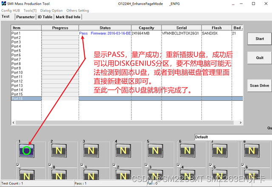Click 'Pass : 1' in status bar
The image size is (272, 187).
click(x=80, y=183)
